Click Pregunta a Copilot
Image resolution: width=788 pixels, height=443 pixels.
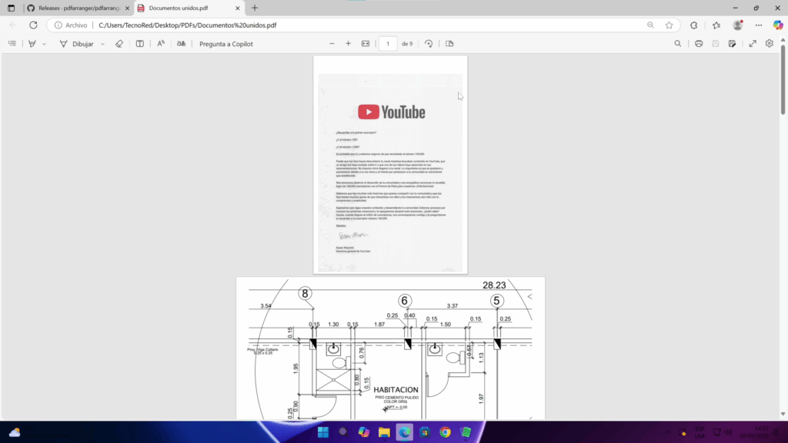click(226, 44)
